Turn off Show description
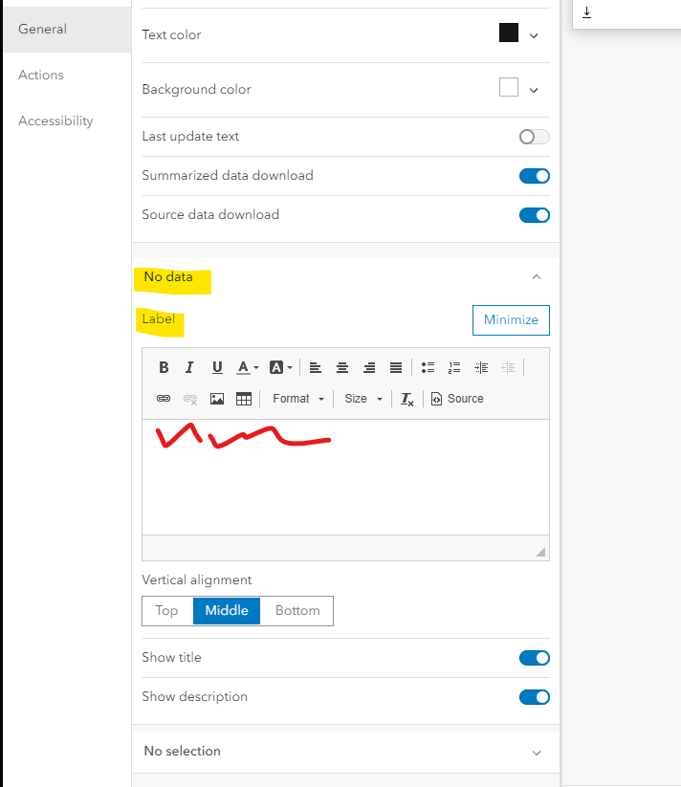The height and width of the screenshot is (787, 681). (x=534, y=697)
